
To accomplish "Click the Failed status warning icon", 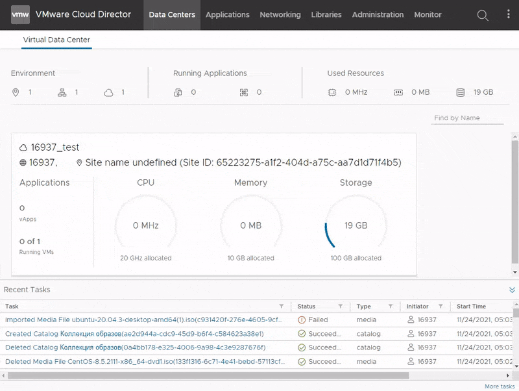I will click(302, 320).
